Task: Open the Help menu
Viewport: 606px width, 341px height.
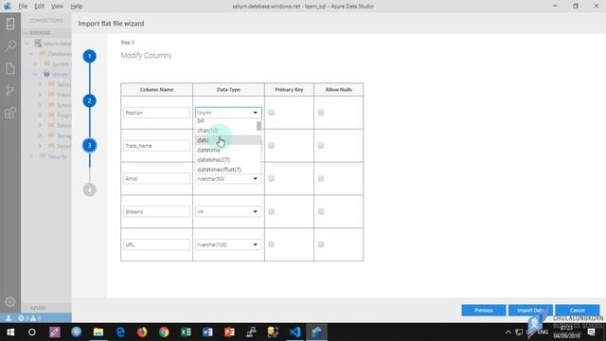Action: click(x=77, y=7)
